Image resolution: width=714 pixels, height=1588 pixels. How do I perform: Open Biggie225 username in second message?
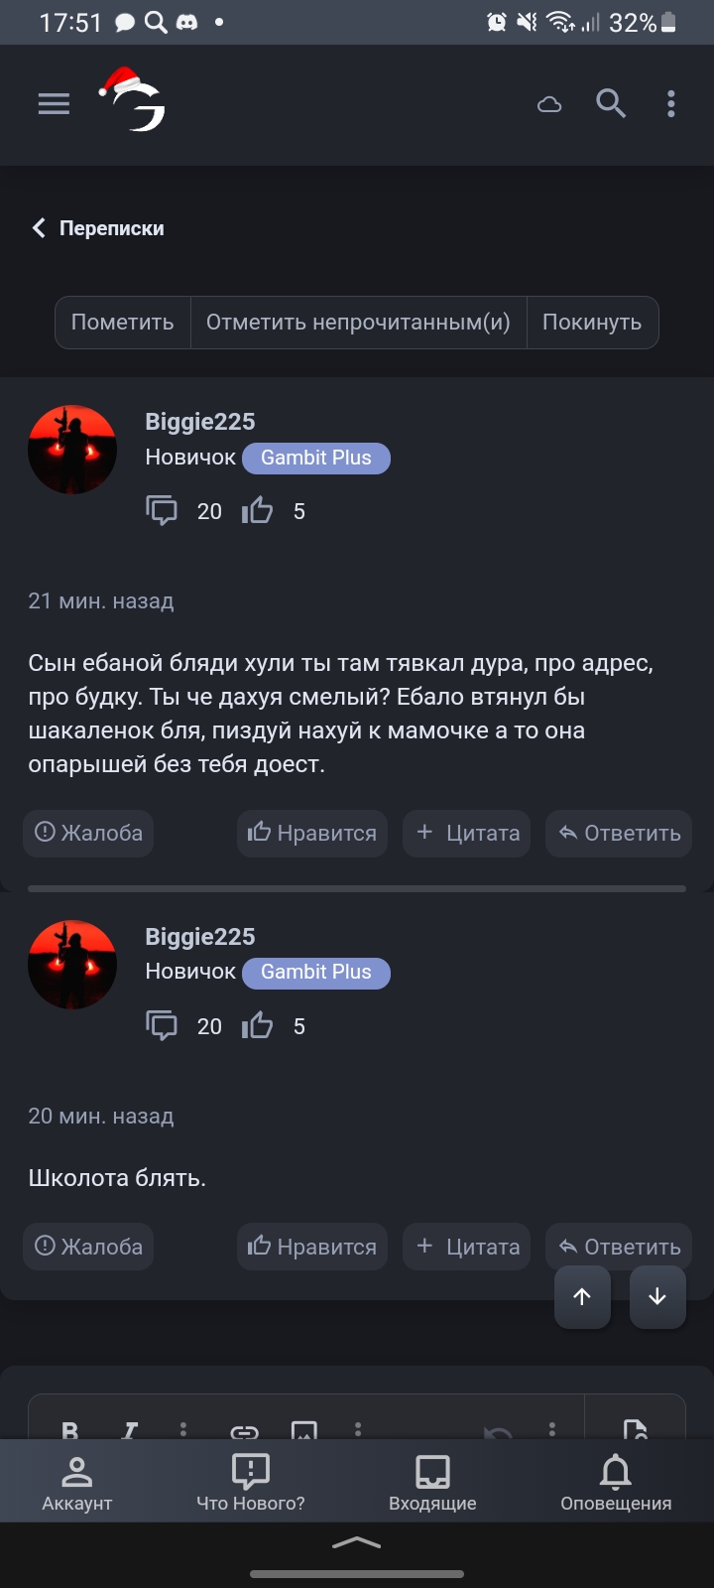[200, 936]
